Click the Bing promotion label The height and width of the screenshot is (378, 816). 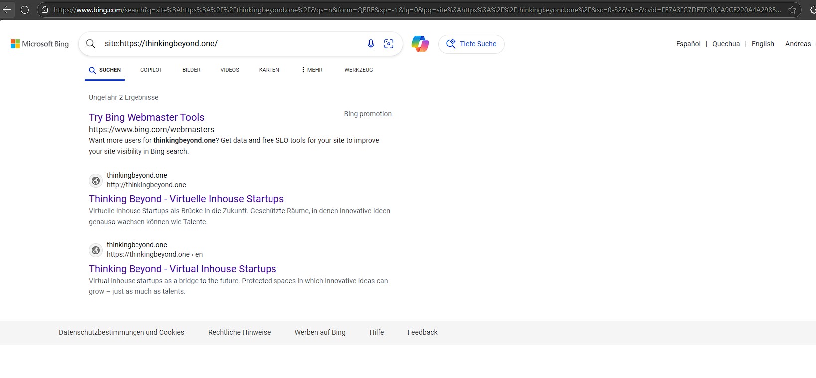click(368, 114)
